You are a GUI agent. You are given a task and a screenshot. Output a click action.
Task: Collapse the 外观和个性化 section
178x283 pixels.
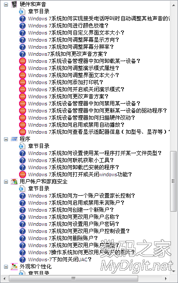click(6, 267)
